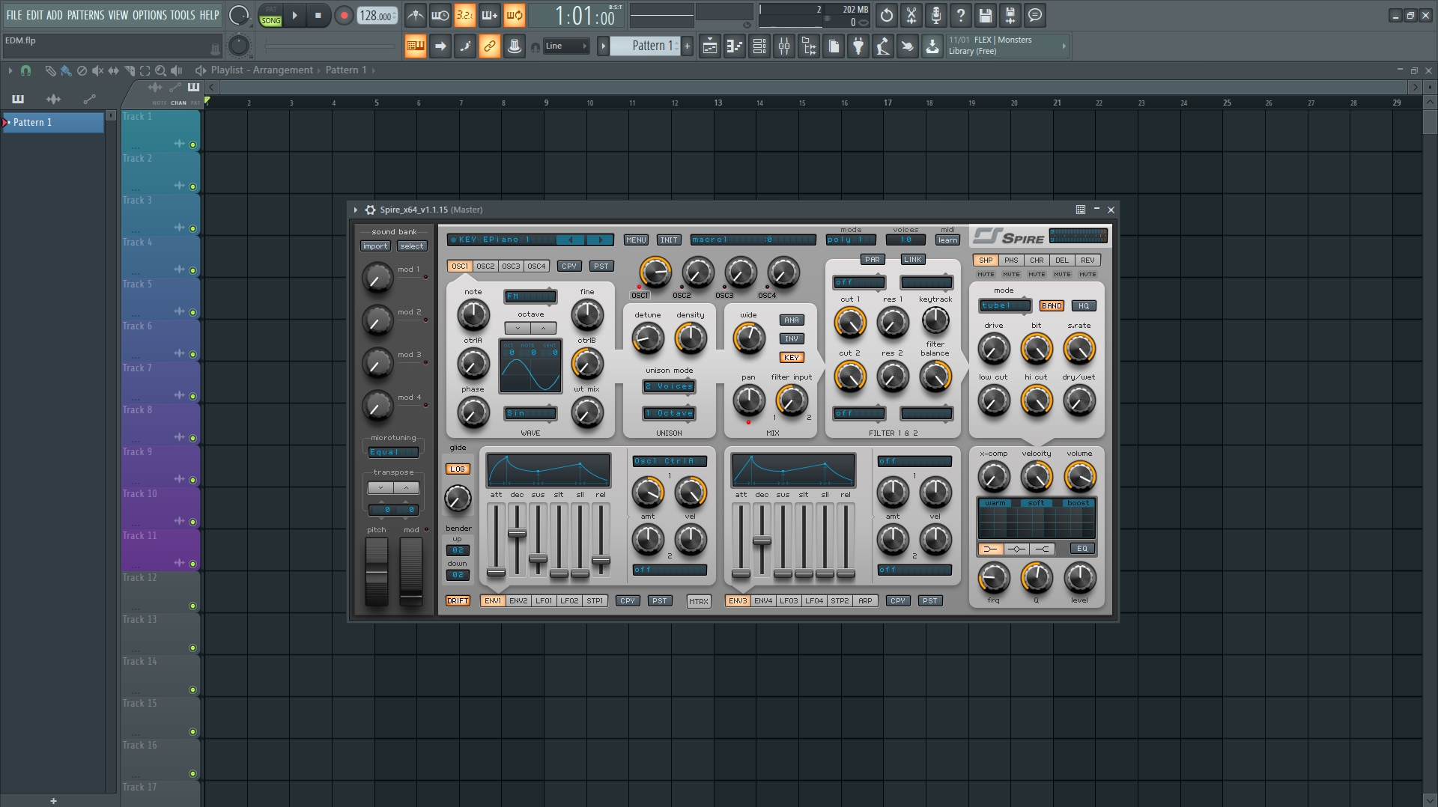Toggle the Pat/Song mode switch
The width and height of the screenshot is (1438, 807).
point(270,16)
